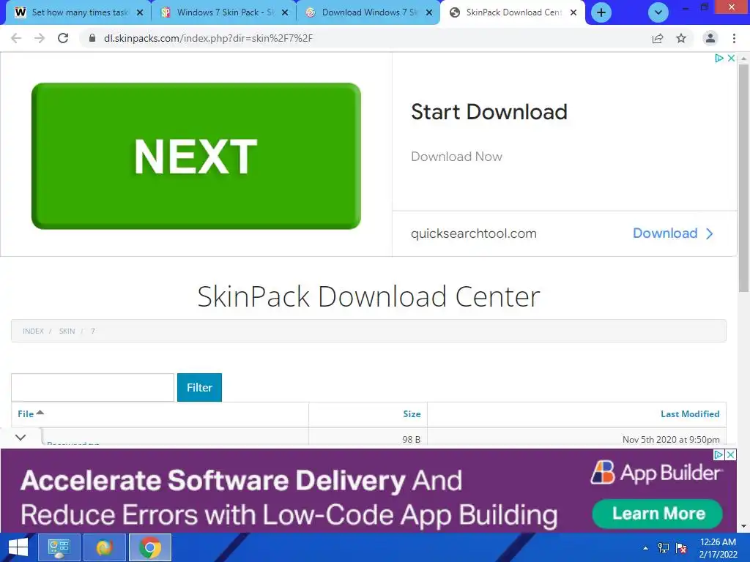The height and width of the screenshot is (562, 750).
Task: Click the quicksearchtool.com ad text
Action: [474, 233]
